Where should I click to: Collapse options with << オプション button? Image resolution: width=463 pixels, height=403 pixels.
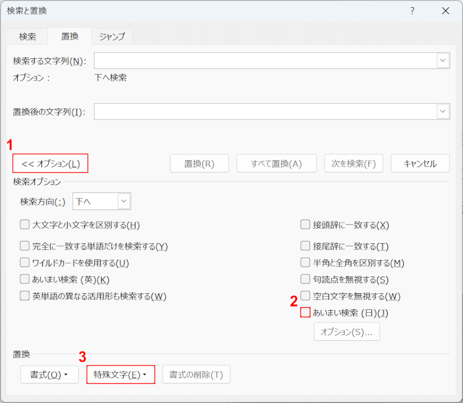[x=50, y=164]
